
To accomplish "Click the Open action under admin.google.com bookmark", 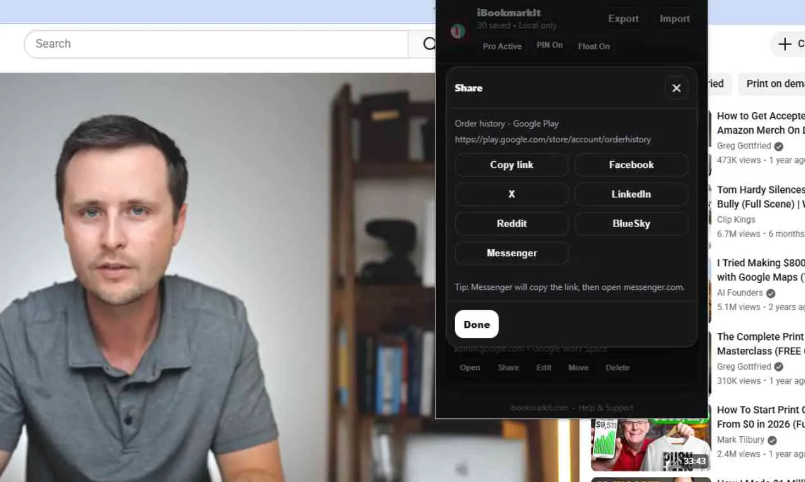I will [470, 367].
